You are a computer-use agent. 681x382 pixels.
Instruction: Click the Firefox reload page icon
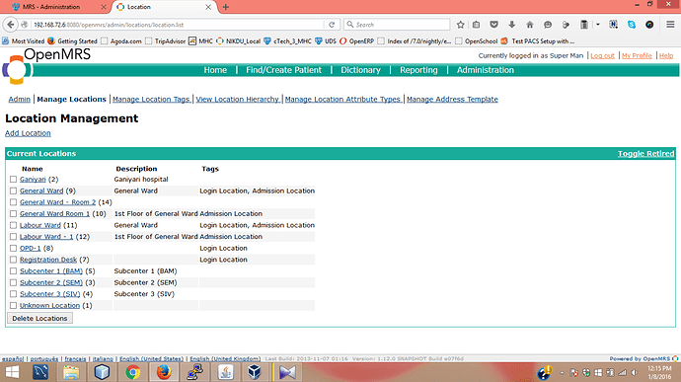tap(332, 25)
